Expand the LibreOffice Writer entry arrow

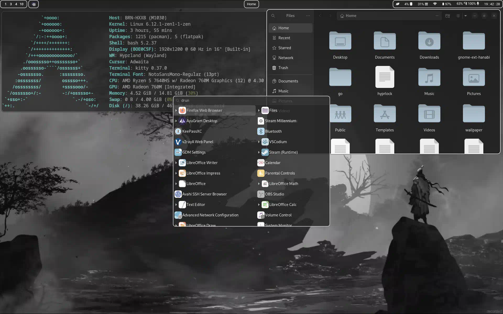tap(176, 163)
